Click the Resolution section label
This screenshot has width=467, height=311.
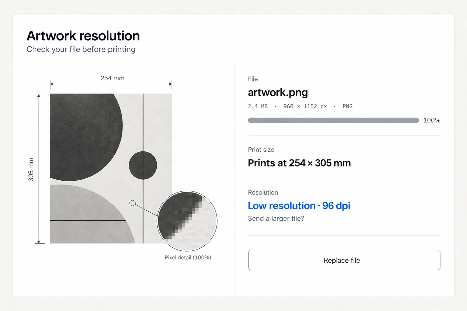pos(263,192)
